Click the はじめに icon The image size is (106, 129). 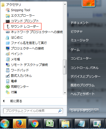tap(7, 38)
